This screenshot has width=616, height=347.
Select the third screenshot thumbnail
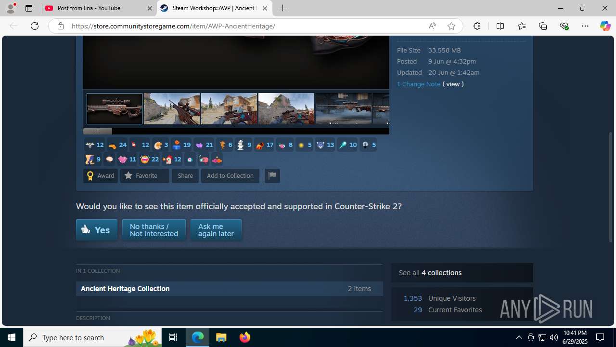[229, 108]
